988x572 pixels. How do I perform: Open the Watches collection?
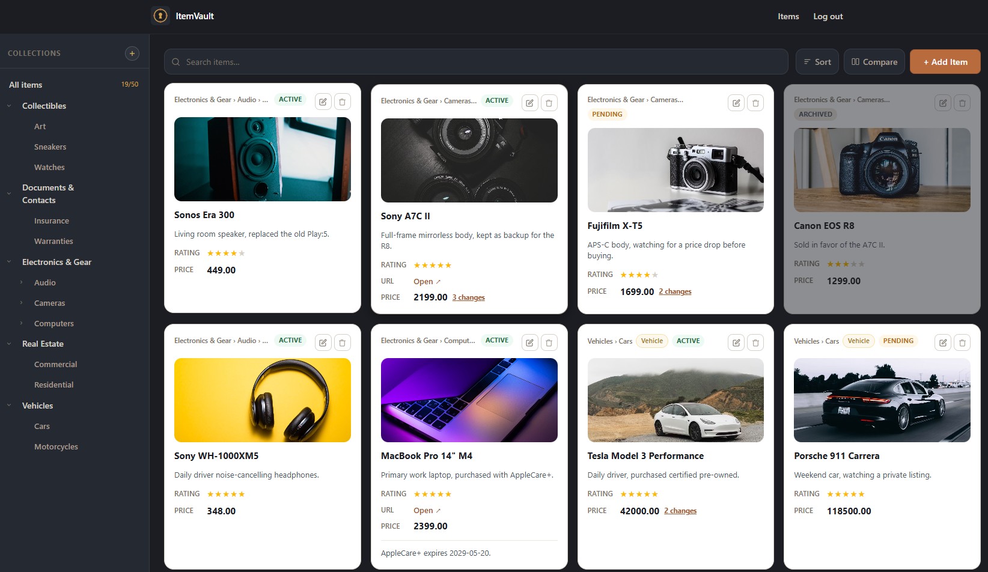point(49,167)
